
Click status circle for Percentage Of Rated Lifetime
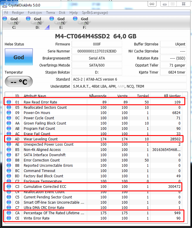click(9, 213)
